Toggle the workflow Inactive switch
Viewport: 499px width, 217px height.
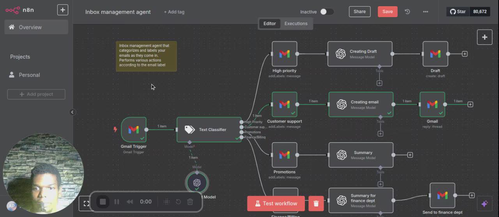point(327,12)
